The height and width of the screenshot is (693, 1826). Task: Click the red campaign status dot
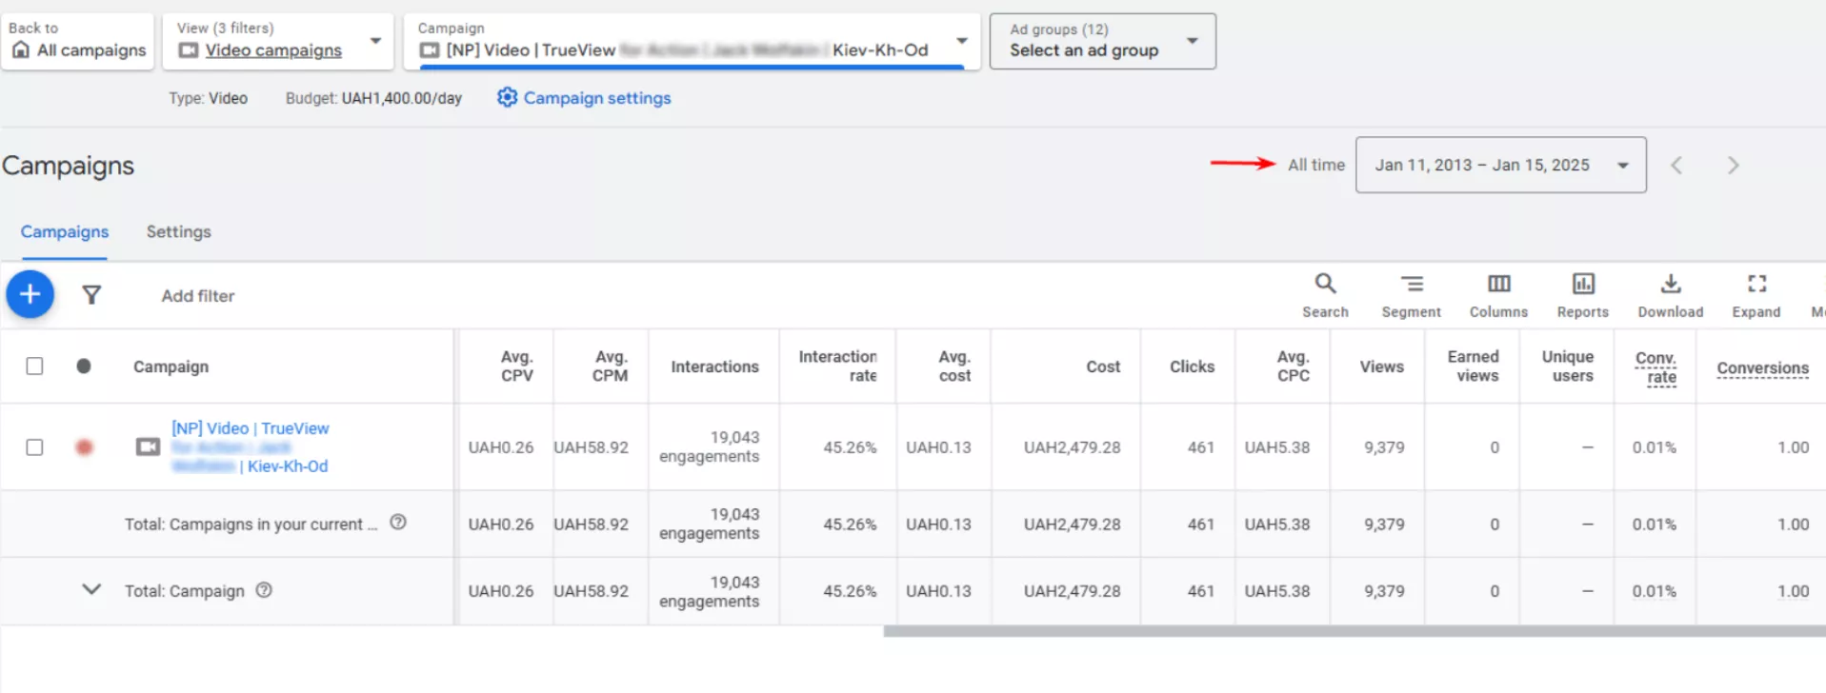click(x=84, y=447)
